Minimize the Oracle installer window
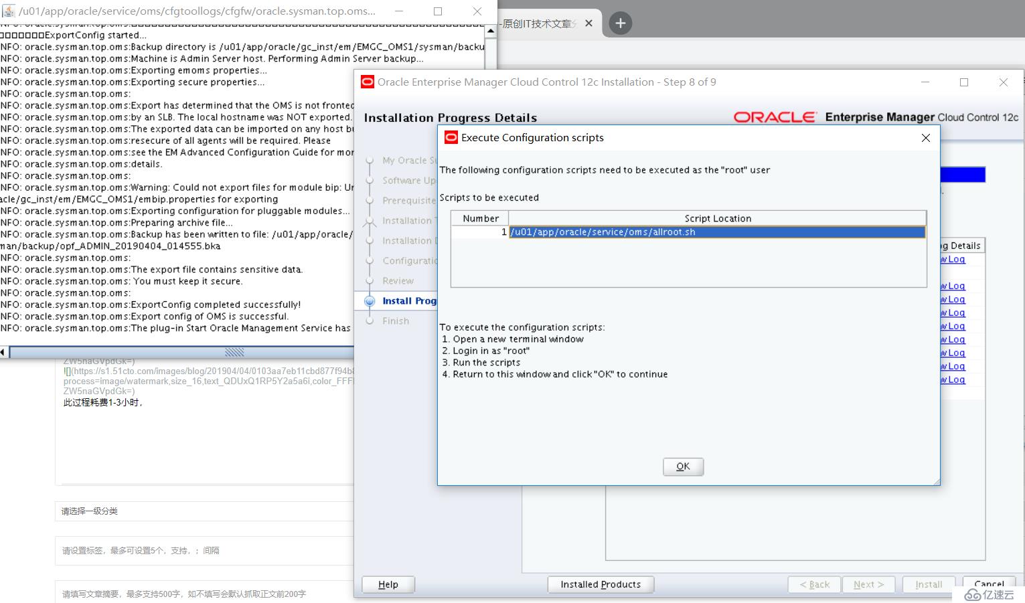Screen dimensions: 1025x603 click(925, 82)
